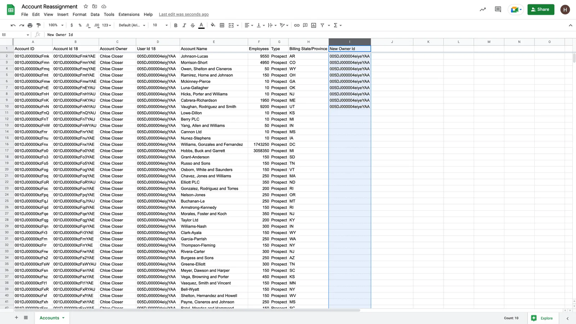Toggle bold formatting
The height and width of the screenshot is (324, 576).
click(176, 25)
